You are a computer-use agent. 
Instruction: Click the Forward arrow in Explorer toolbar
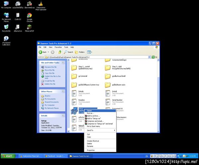tap(52, 52)
